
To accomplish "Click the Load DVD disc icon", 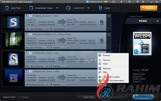I will tap(68, 8).
